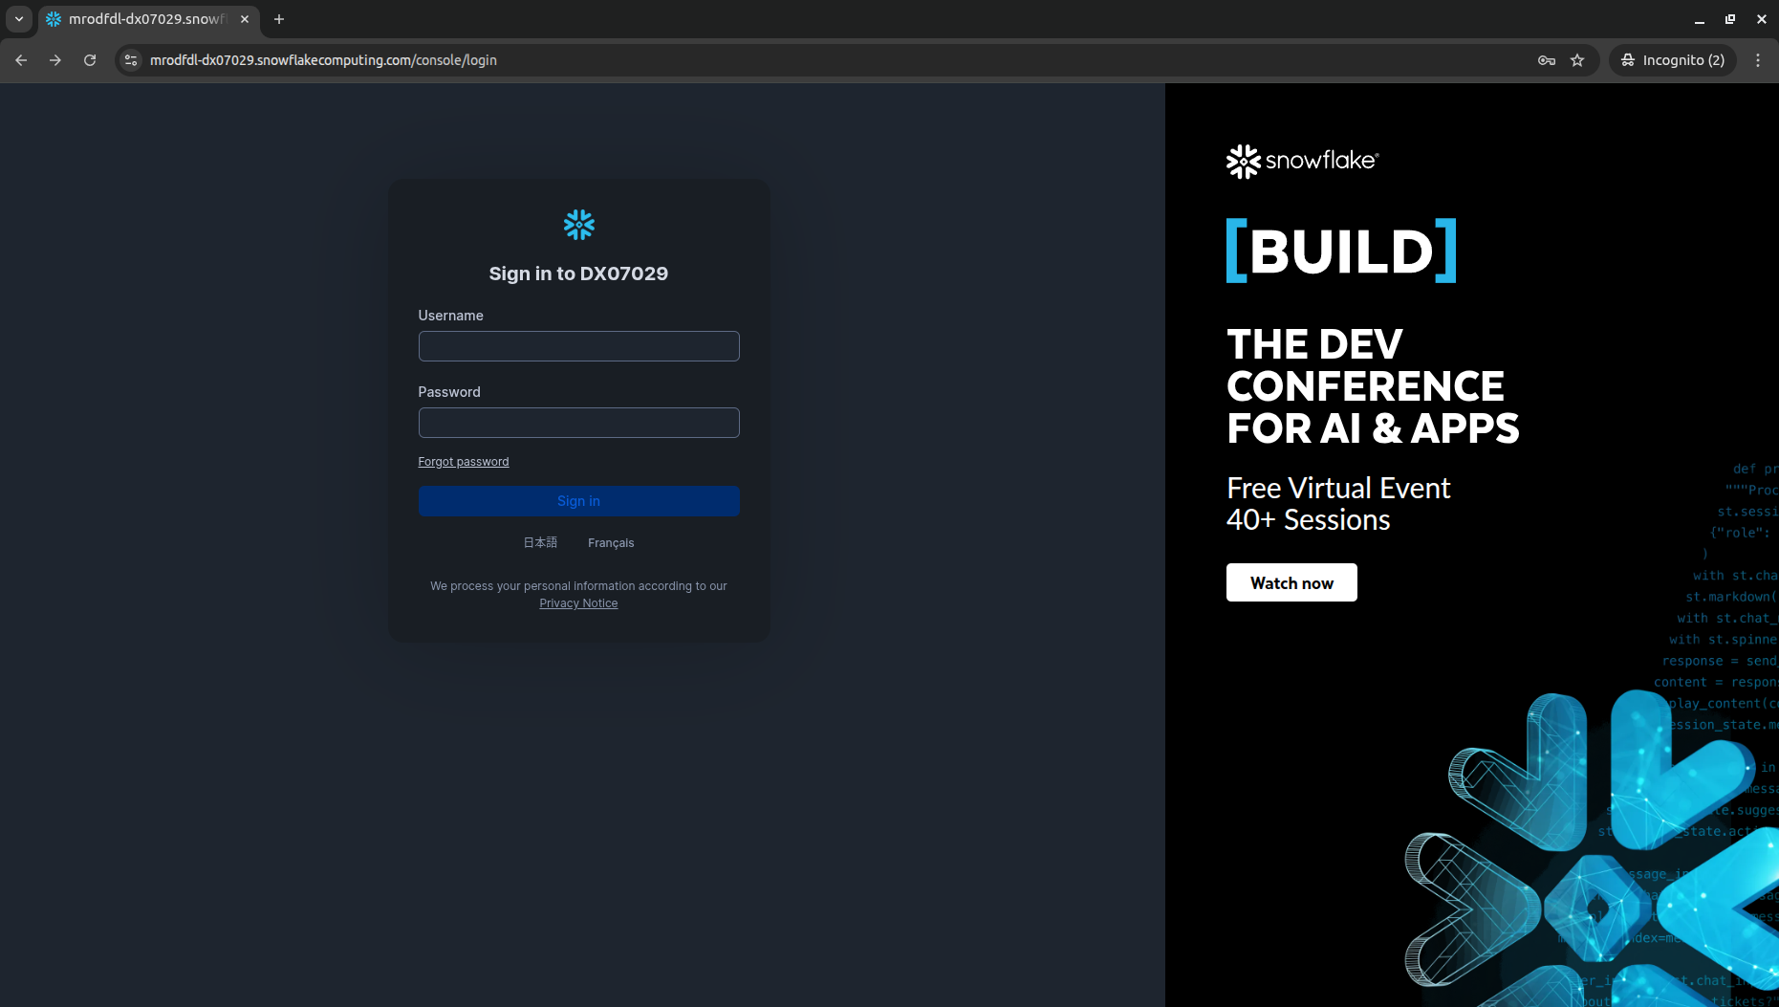
Task: Open the Privacy Notice link
Action: pos(578,603)
